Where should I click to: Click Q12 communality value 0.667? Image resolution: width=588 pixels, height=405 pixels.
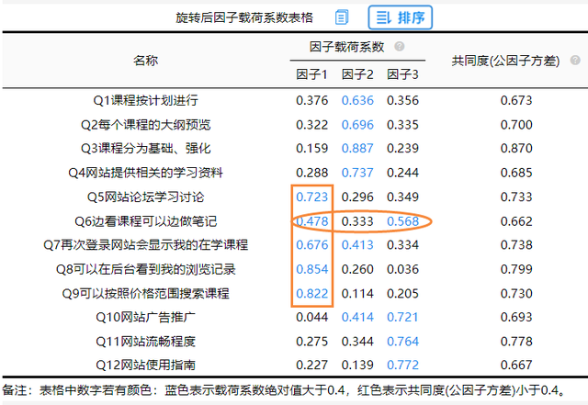[x=516, y=365]
